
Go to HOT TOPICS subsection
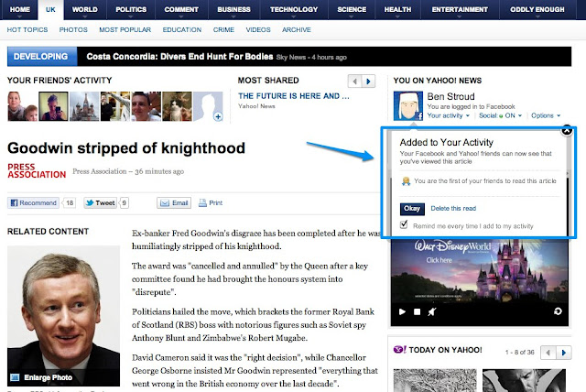(x=27, y=29)
